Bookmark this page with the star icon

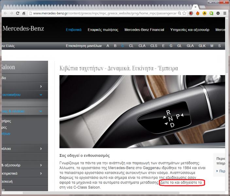coord(184,13)
